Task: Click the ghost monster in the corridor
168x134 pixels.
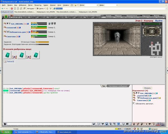Action: (117, 37)
